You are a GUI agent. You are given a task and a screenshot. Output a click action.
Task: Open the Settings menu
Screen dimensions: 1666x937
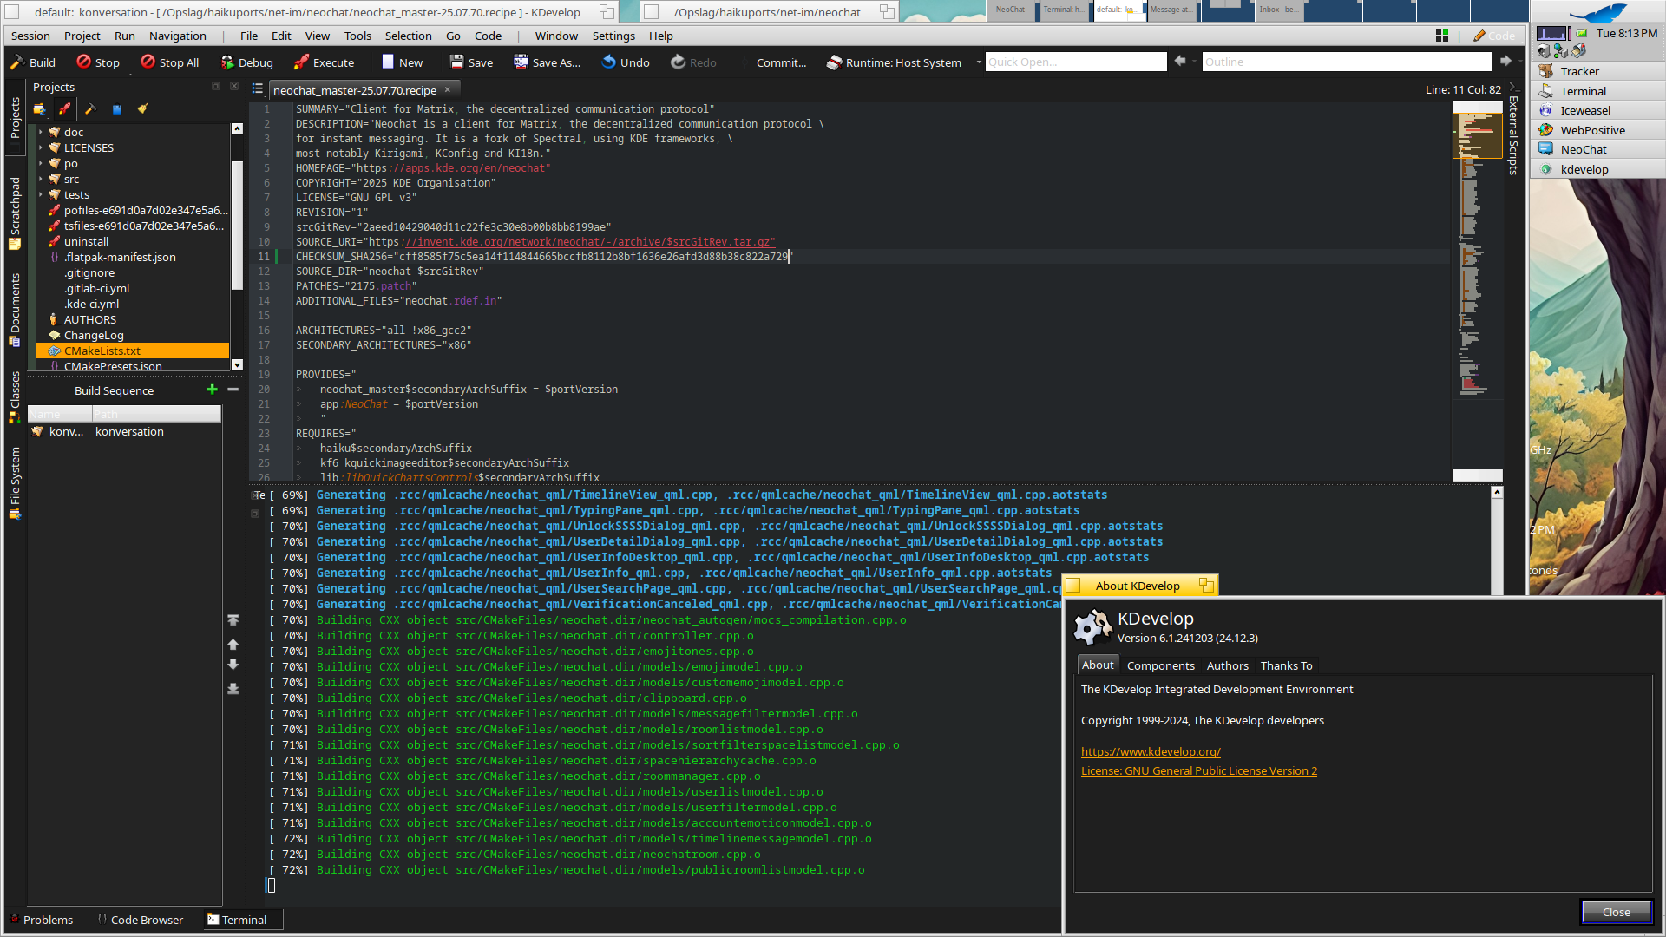pyautogui.click(x=613, y=36)
